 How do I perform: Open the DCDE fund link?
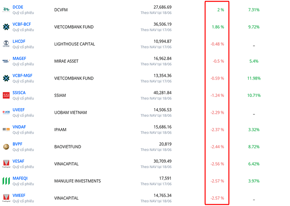coord(18,7)
